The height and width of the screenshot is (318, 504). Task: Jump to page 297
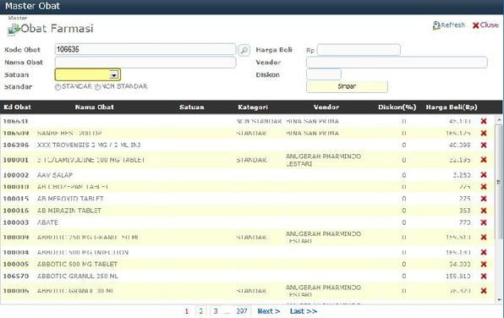click(x=242, y=311)
